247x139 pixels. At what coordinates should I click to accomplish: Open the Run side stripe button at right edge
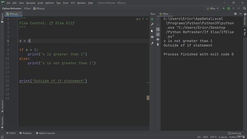[x=245, y=32]
